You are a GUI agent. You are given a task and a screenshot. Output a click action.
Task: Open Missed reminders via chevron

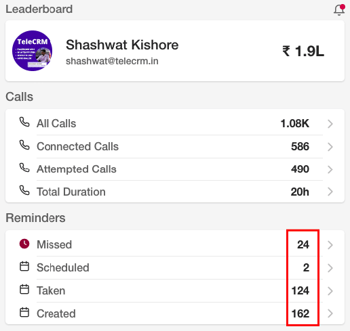330,245
